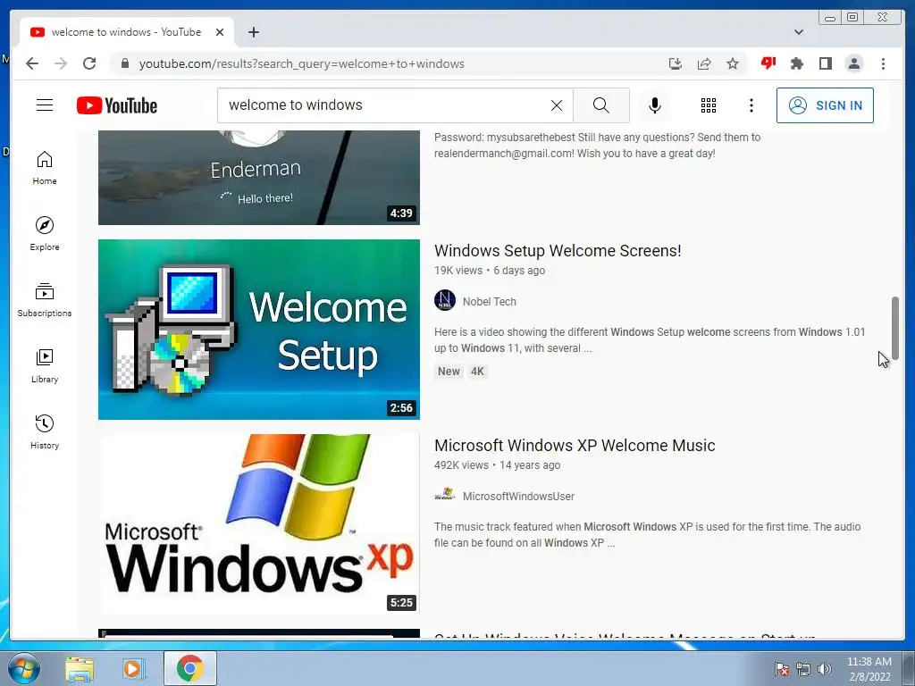Toggle the Chrome side panel
The height and width of the screenshot is (686, 915).
point(825,63)
